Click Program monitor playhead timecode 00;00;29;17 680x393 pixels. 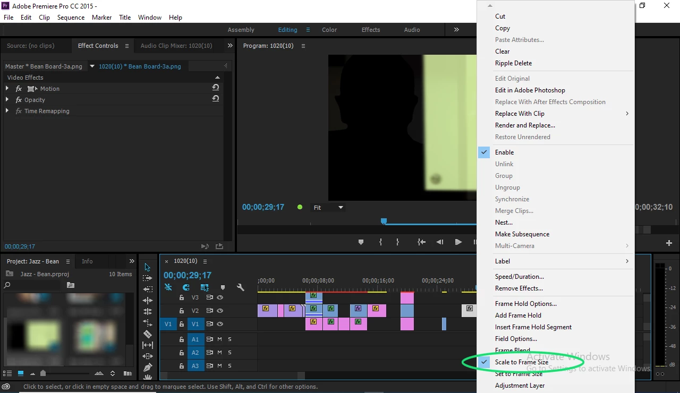263,207
